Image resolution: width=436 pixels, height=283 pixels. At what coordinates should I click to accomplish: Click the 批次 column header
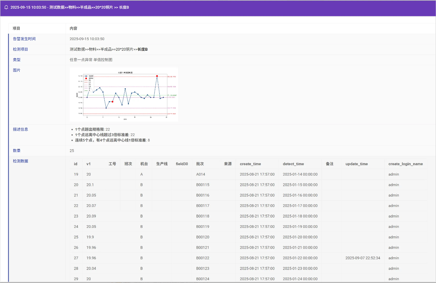200,164
